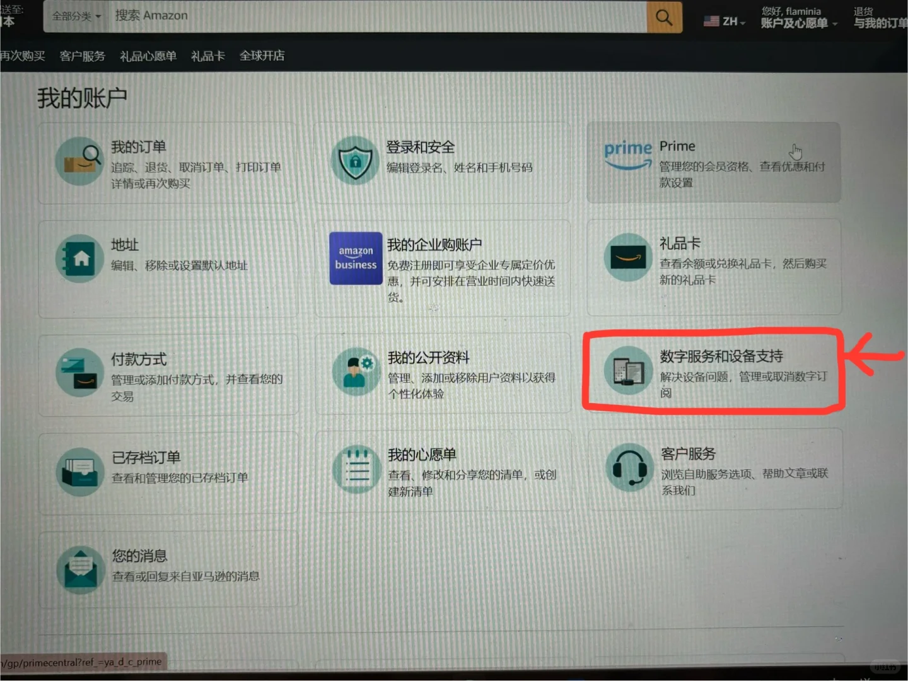
Task: Click the 客户服务 headset icon
Action: coord(629,468)
